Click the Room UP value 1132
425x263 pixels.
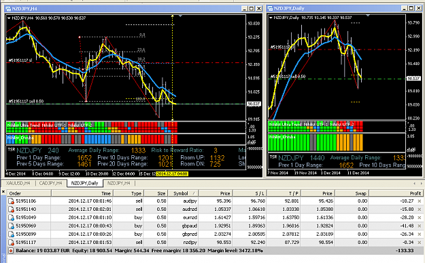coord(217,158)
